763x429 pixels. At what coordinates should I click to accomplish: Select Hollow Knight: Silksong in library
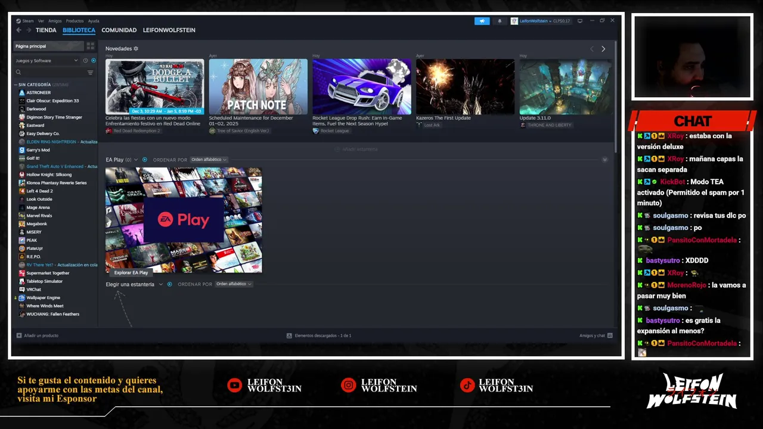49,175
